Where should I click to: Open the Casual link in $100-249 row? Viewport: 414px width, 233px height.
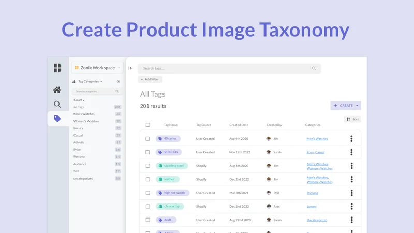tap(320, 152)
